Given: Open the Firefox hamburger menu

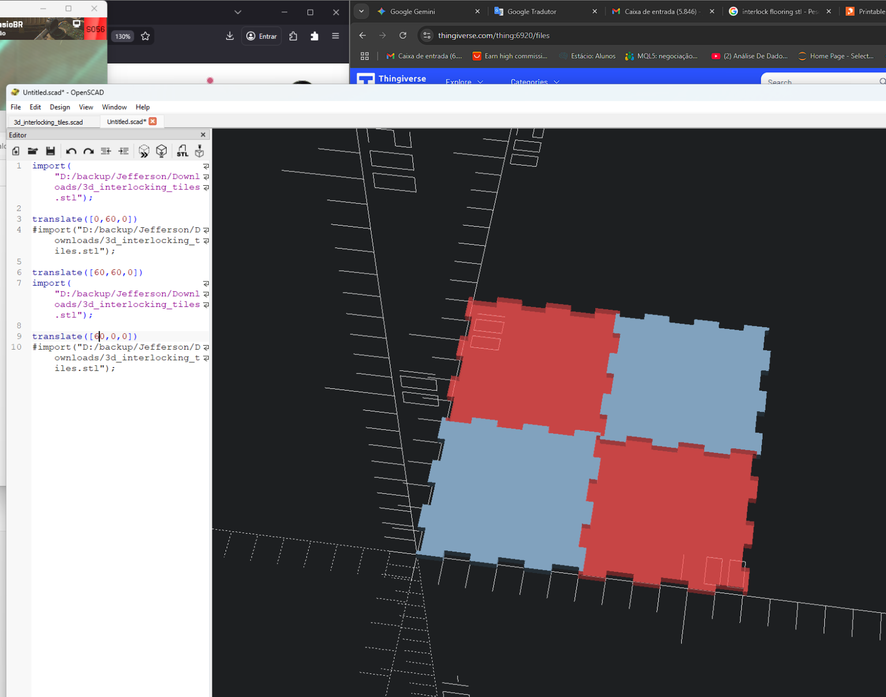Looking at the screenshot, I should pyautogui.click(x=335, y=36).
